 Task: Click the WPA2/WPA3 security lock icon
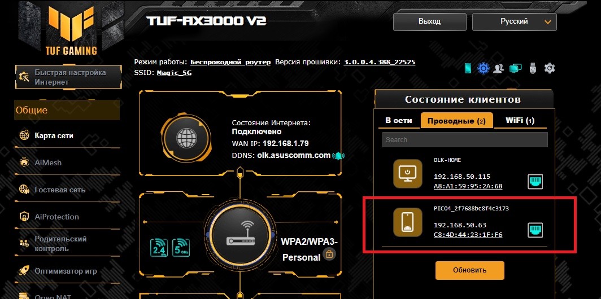click(x=329, y=253)
